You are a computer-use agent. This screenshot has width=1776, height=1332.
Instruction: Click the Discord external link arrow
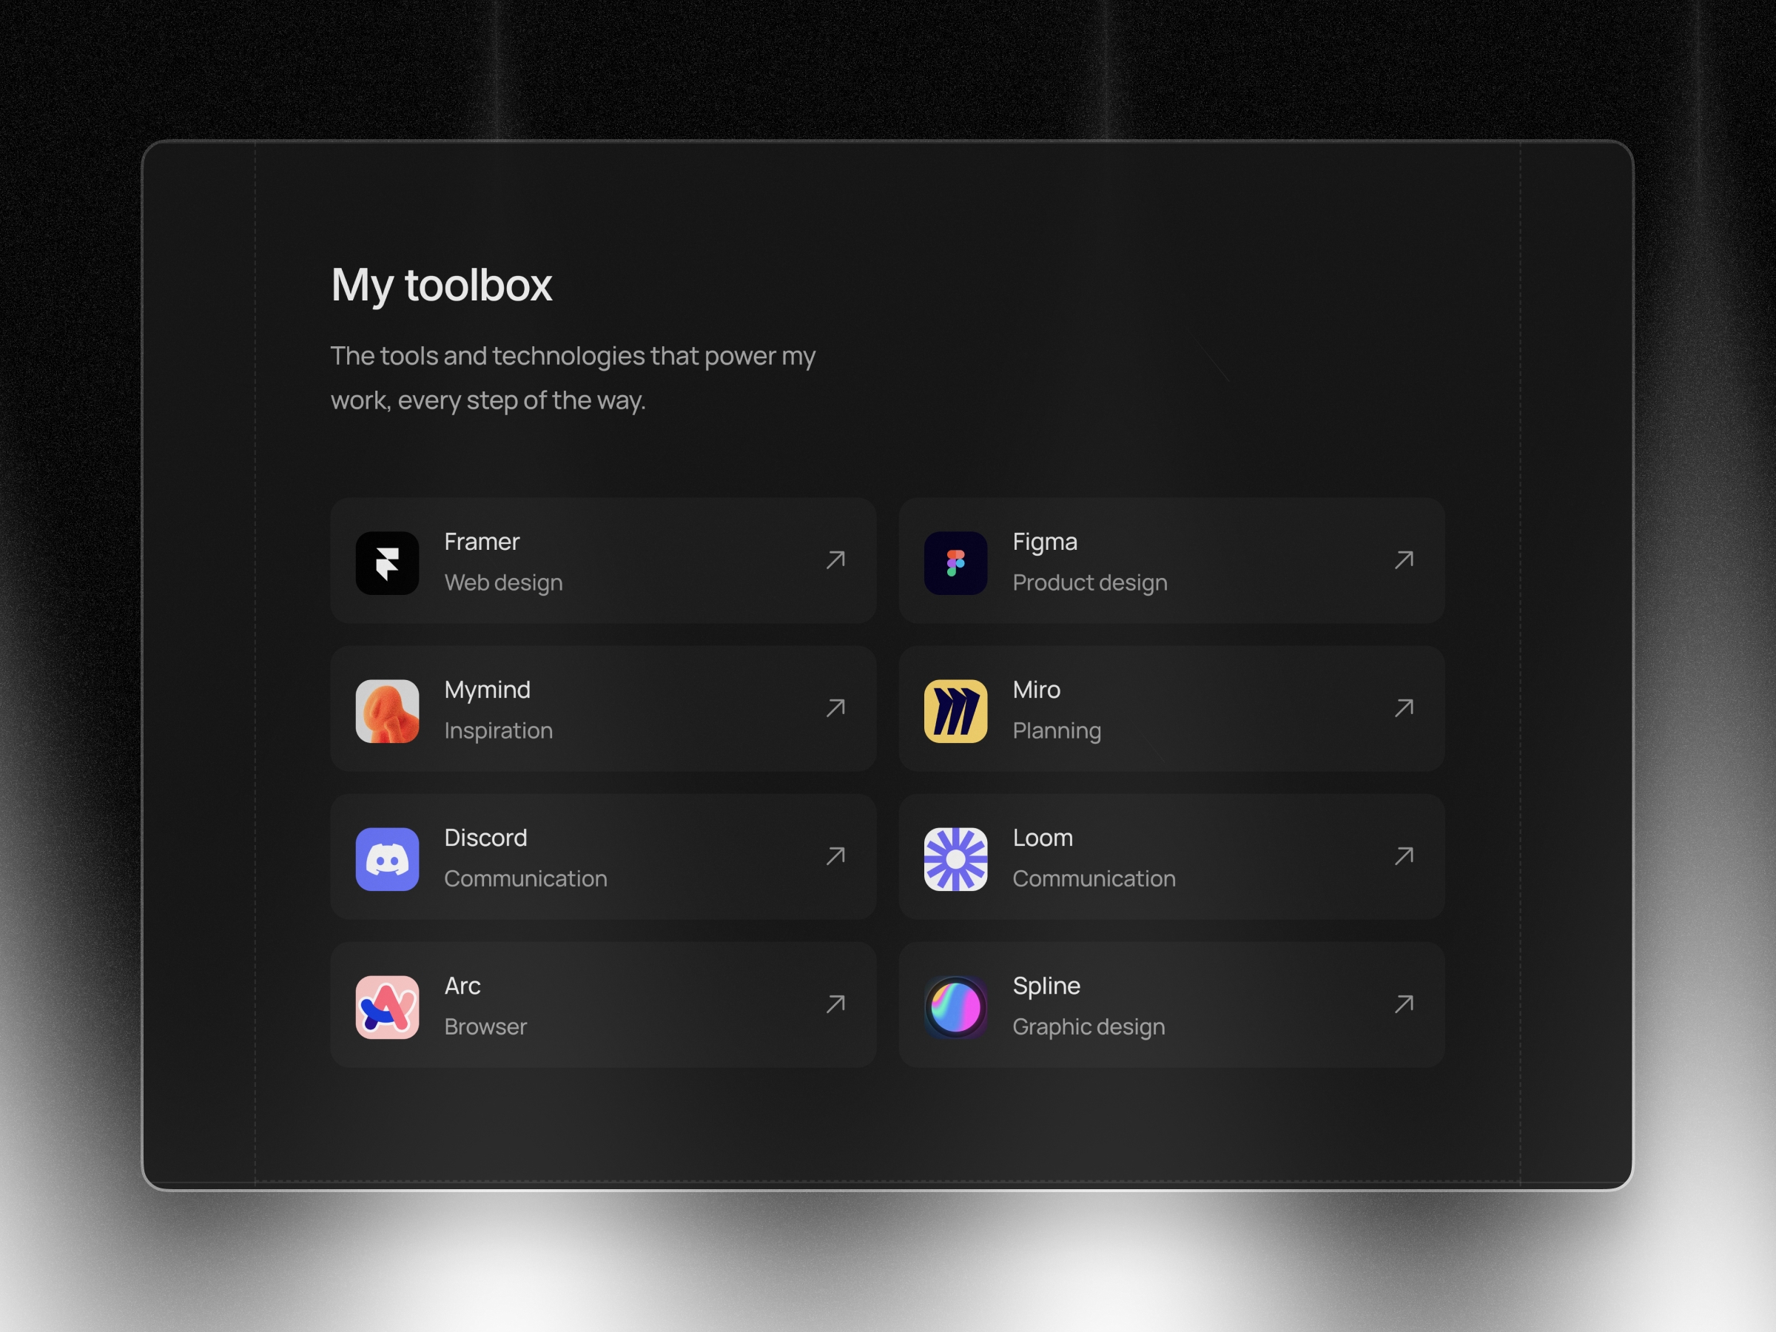[833, 855]
